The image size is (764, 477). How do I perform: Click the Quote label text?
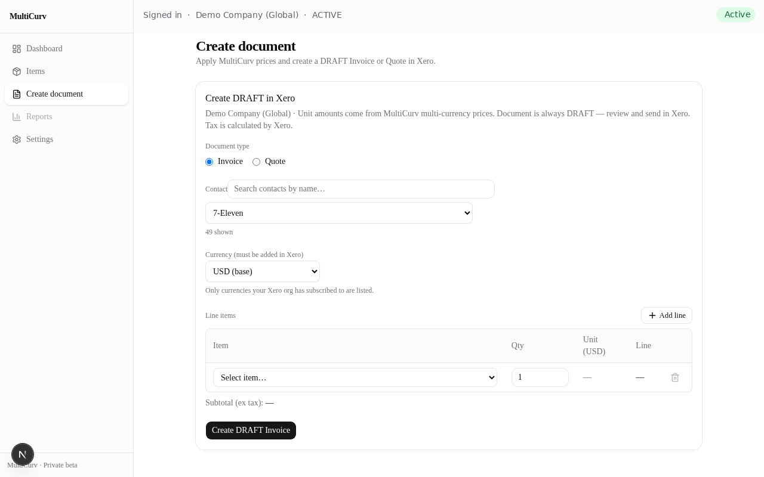(275, 162)
